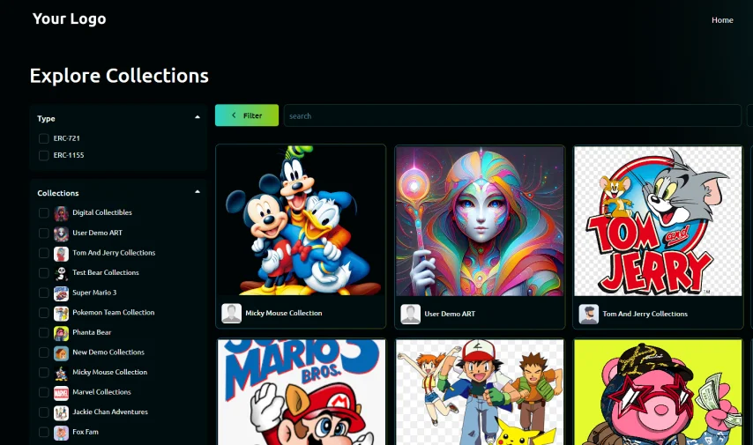
Task: Open the Tom and Jerry card image
Action: [x=658, y=221]
